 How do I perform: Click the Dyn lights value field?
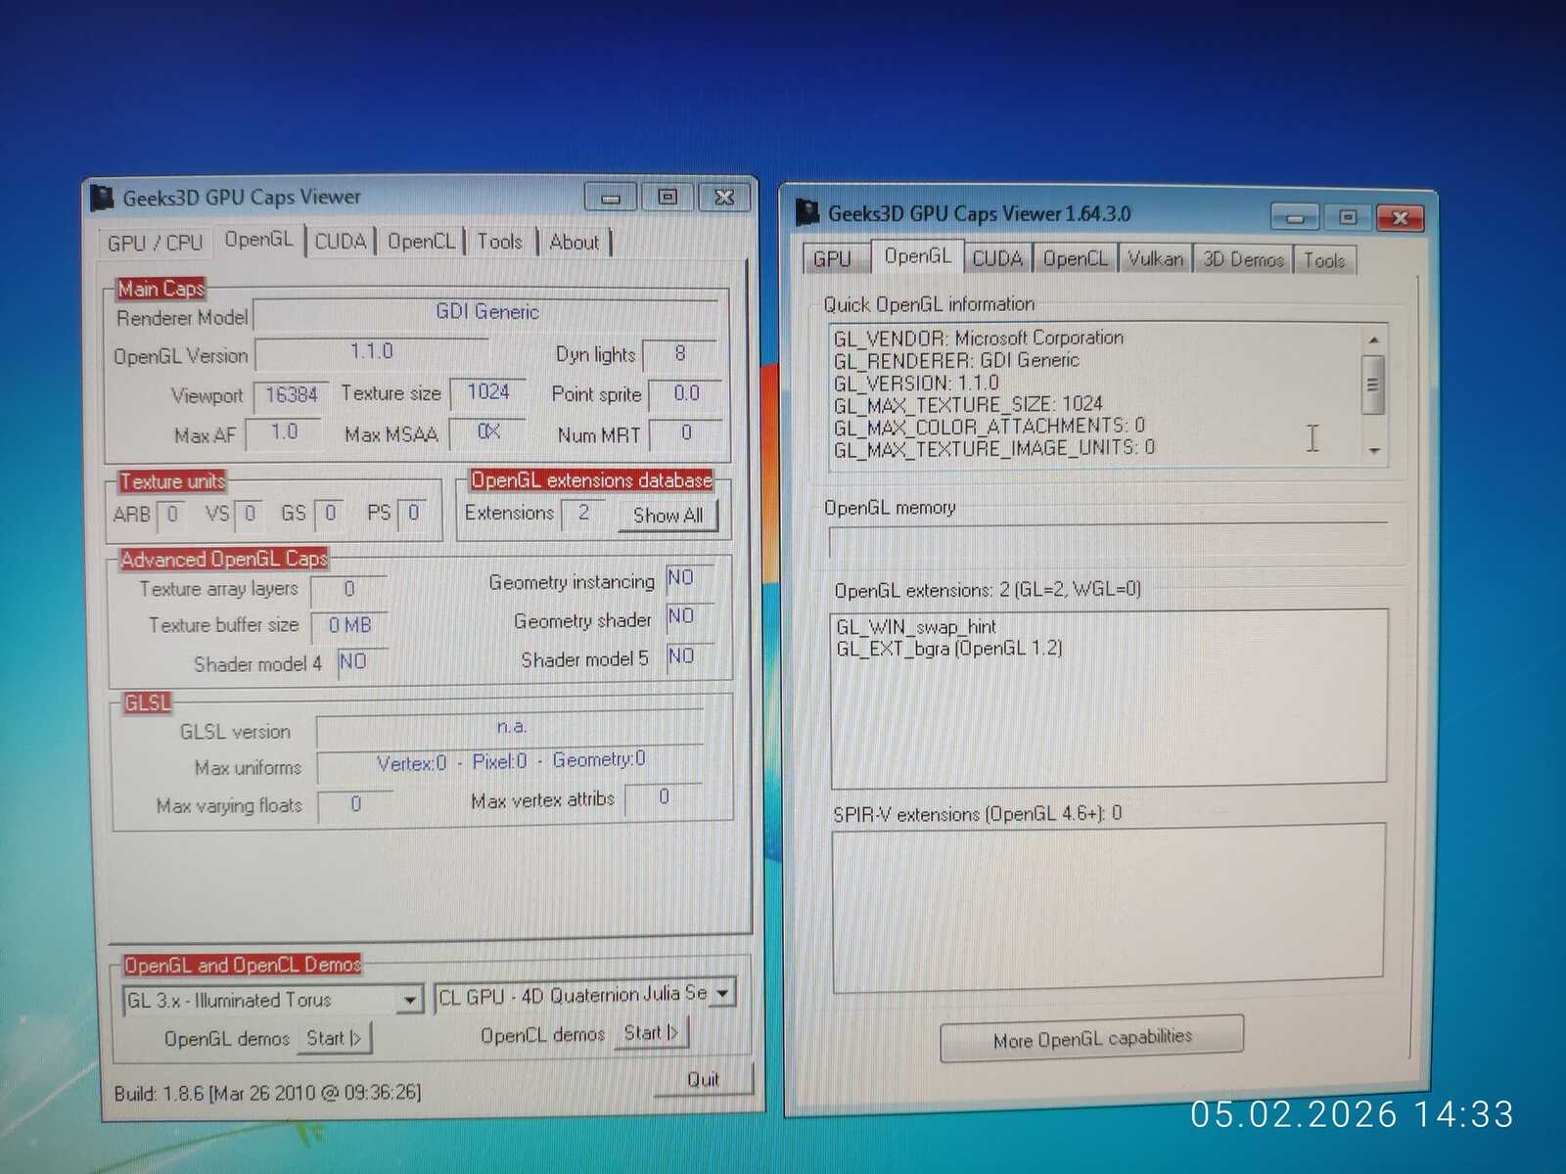[x=680, y=354]
